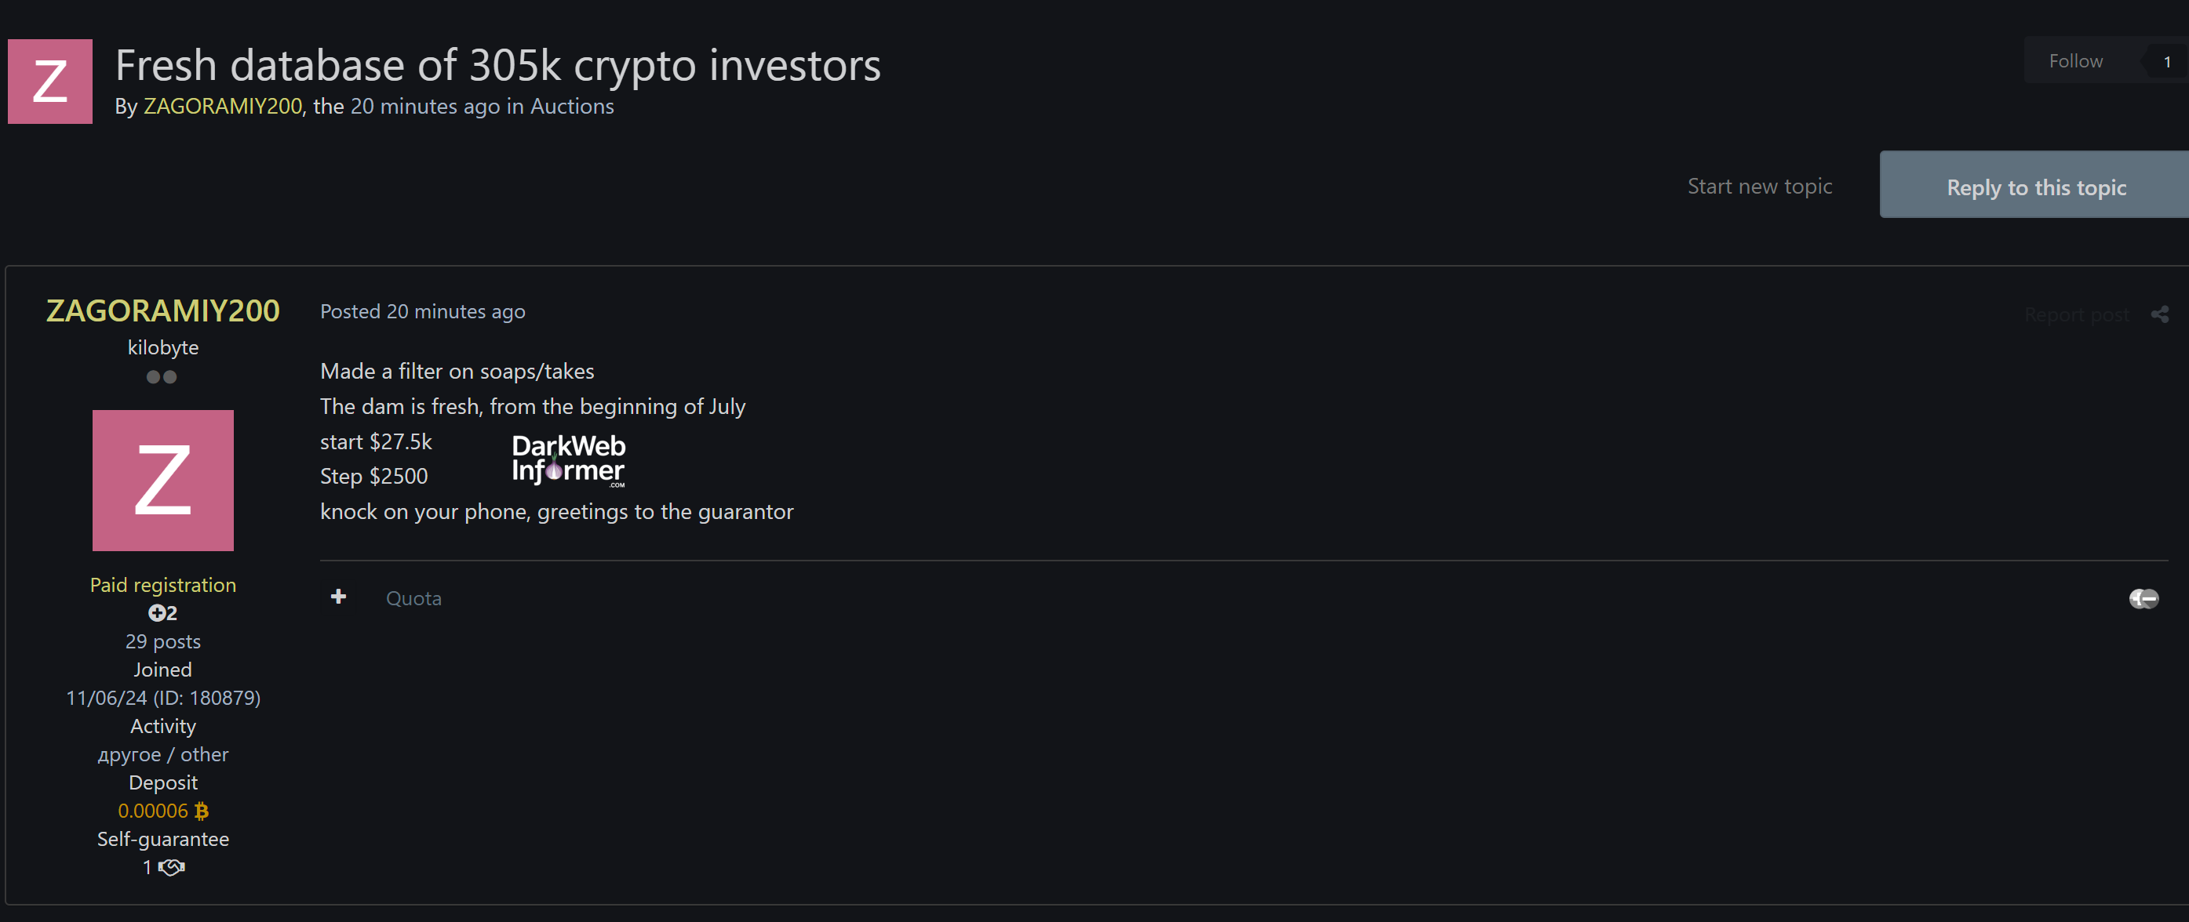Viewport: 2189px width, 922px height.
Task: Click the small Z avatar by title
Action: click(x=50, y=82)
